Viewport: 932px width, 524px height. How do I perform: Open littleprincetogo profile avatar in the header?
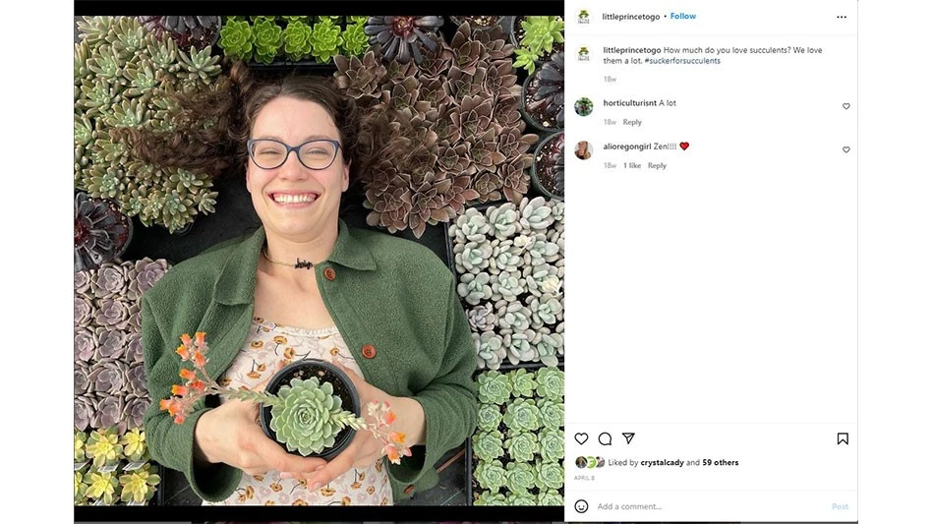pyautogui.click(x=584, y=17)
